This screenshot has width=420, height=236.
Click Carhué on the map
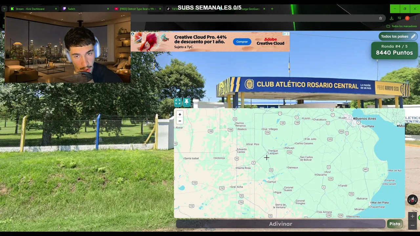pos(271,182)
